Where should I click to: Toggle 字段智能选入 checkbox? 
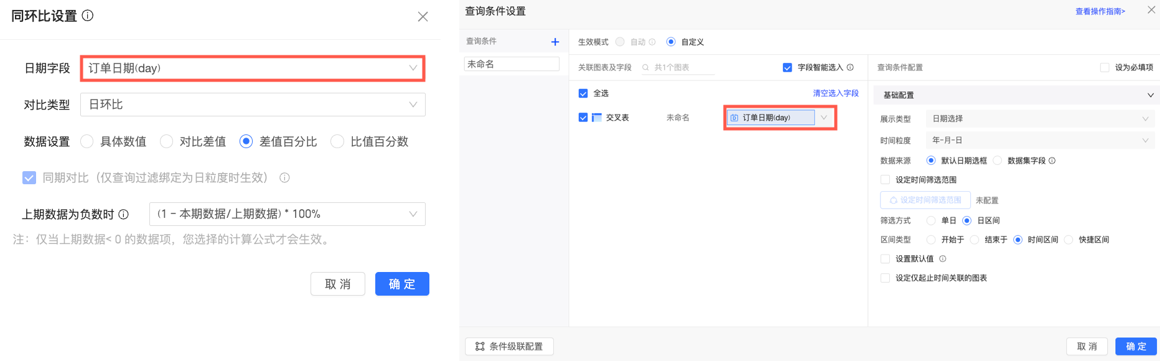(787, 67)
